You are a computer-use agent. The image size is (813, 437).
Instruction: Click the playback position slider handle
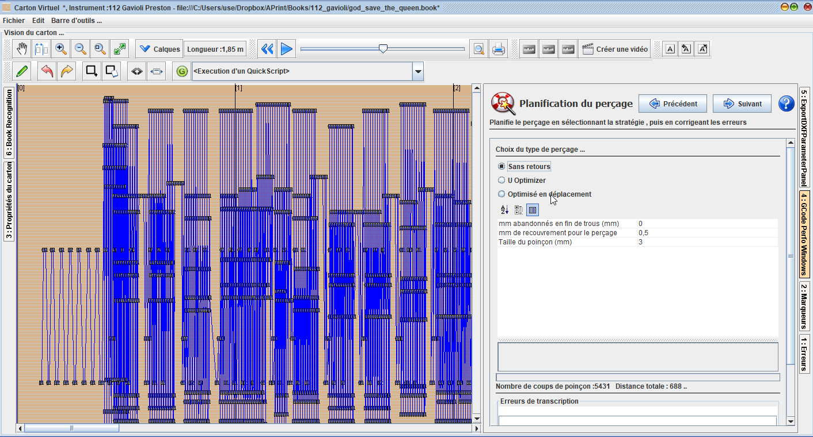coord(383,49)
